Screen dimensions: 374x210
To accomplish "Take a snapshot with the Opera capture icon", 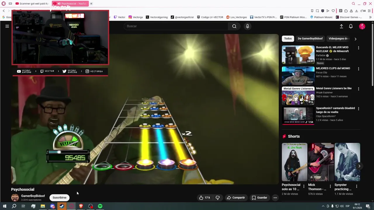I will coord(317,11).
